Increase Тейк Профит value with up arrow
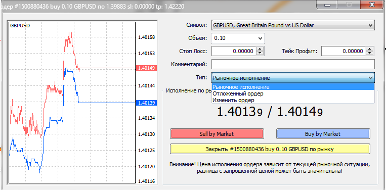The image size is (386, 190). [370, 49]
